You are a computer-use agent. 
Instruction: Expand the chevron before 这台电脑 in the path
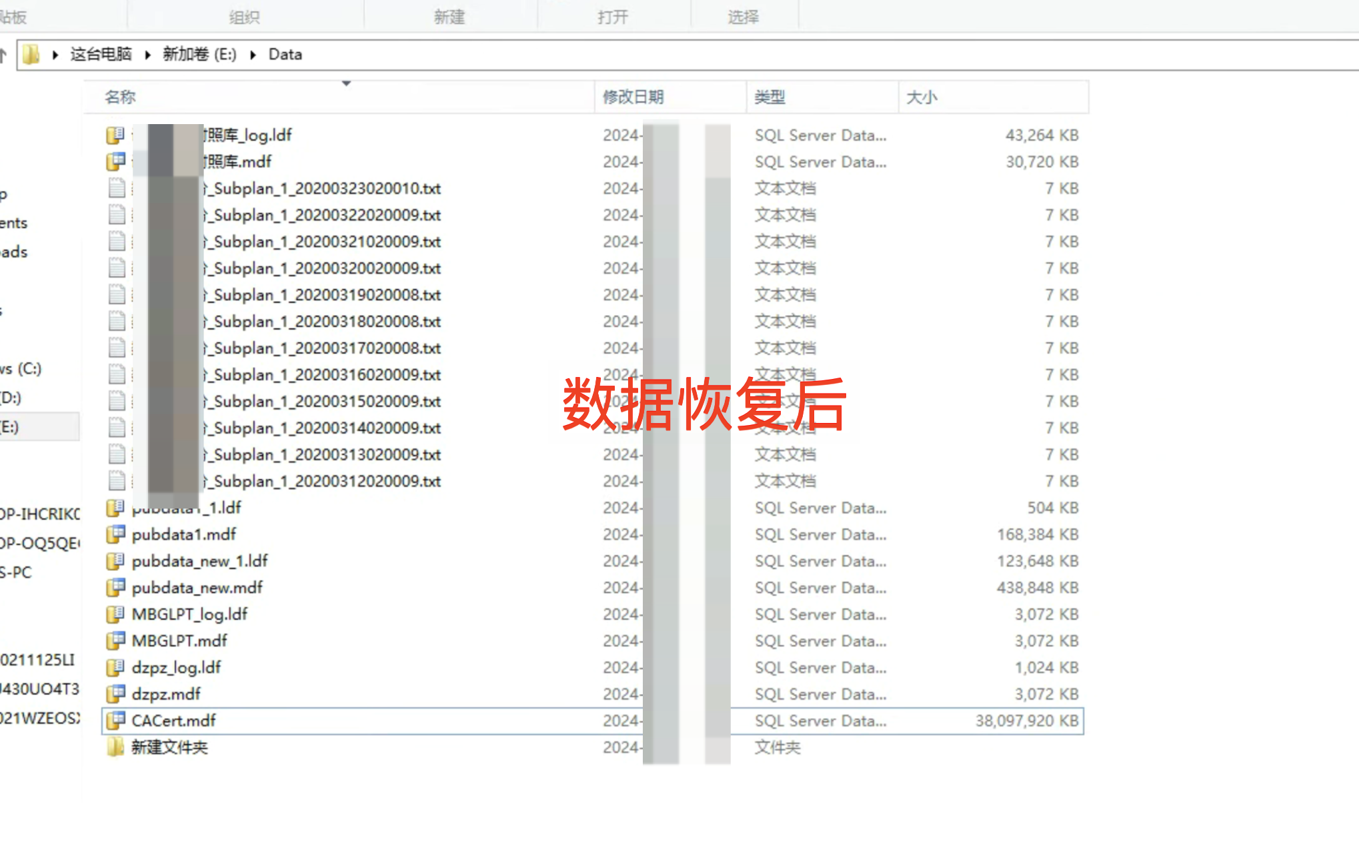(55, 55)
